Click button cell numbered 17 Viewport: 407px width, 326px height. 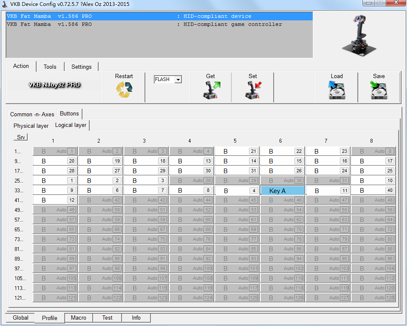click(x=373, y=161)
